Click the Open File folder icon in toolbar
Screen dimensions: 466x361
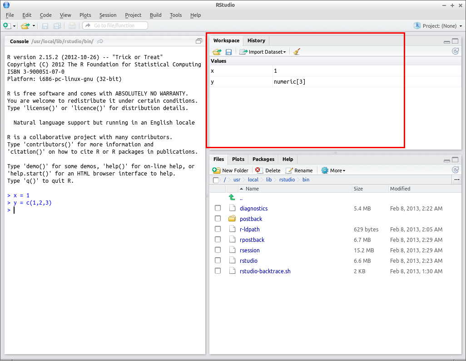(x=25, y=26)
